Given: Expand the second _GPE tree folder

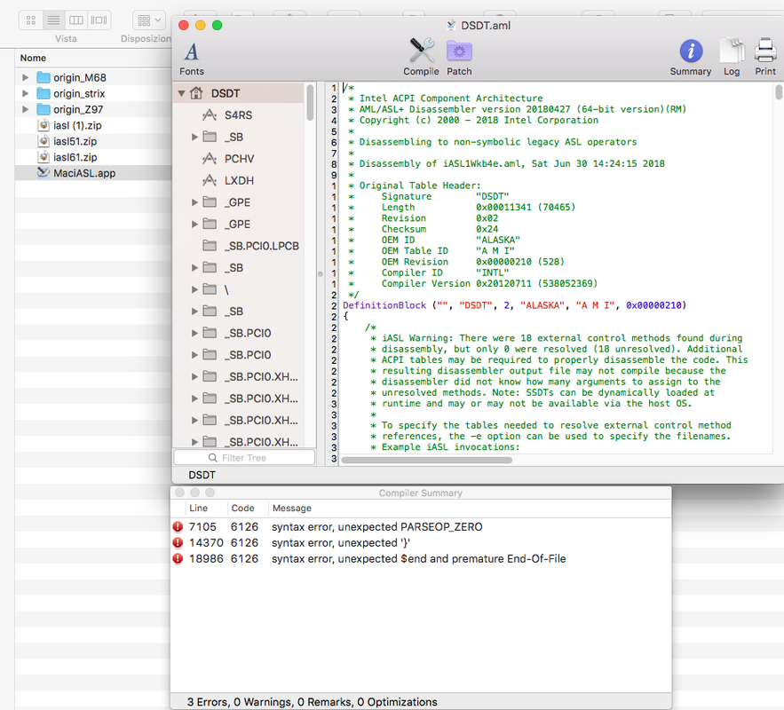Looking at the screenshot, I should [195, 225].
